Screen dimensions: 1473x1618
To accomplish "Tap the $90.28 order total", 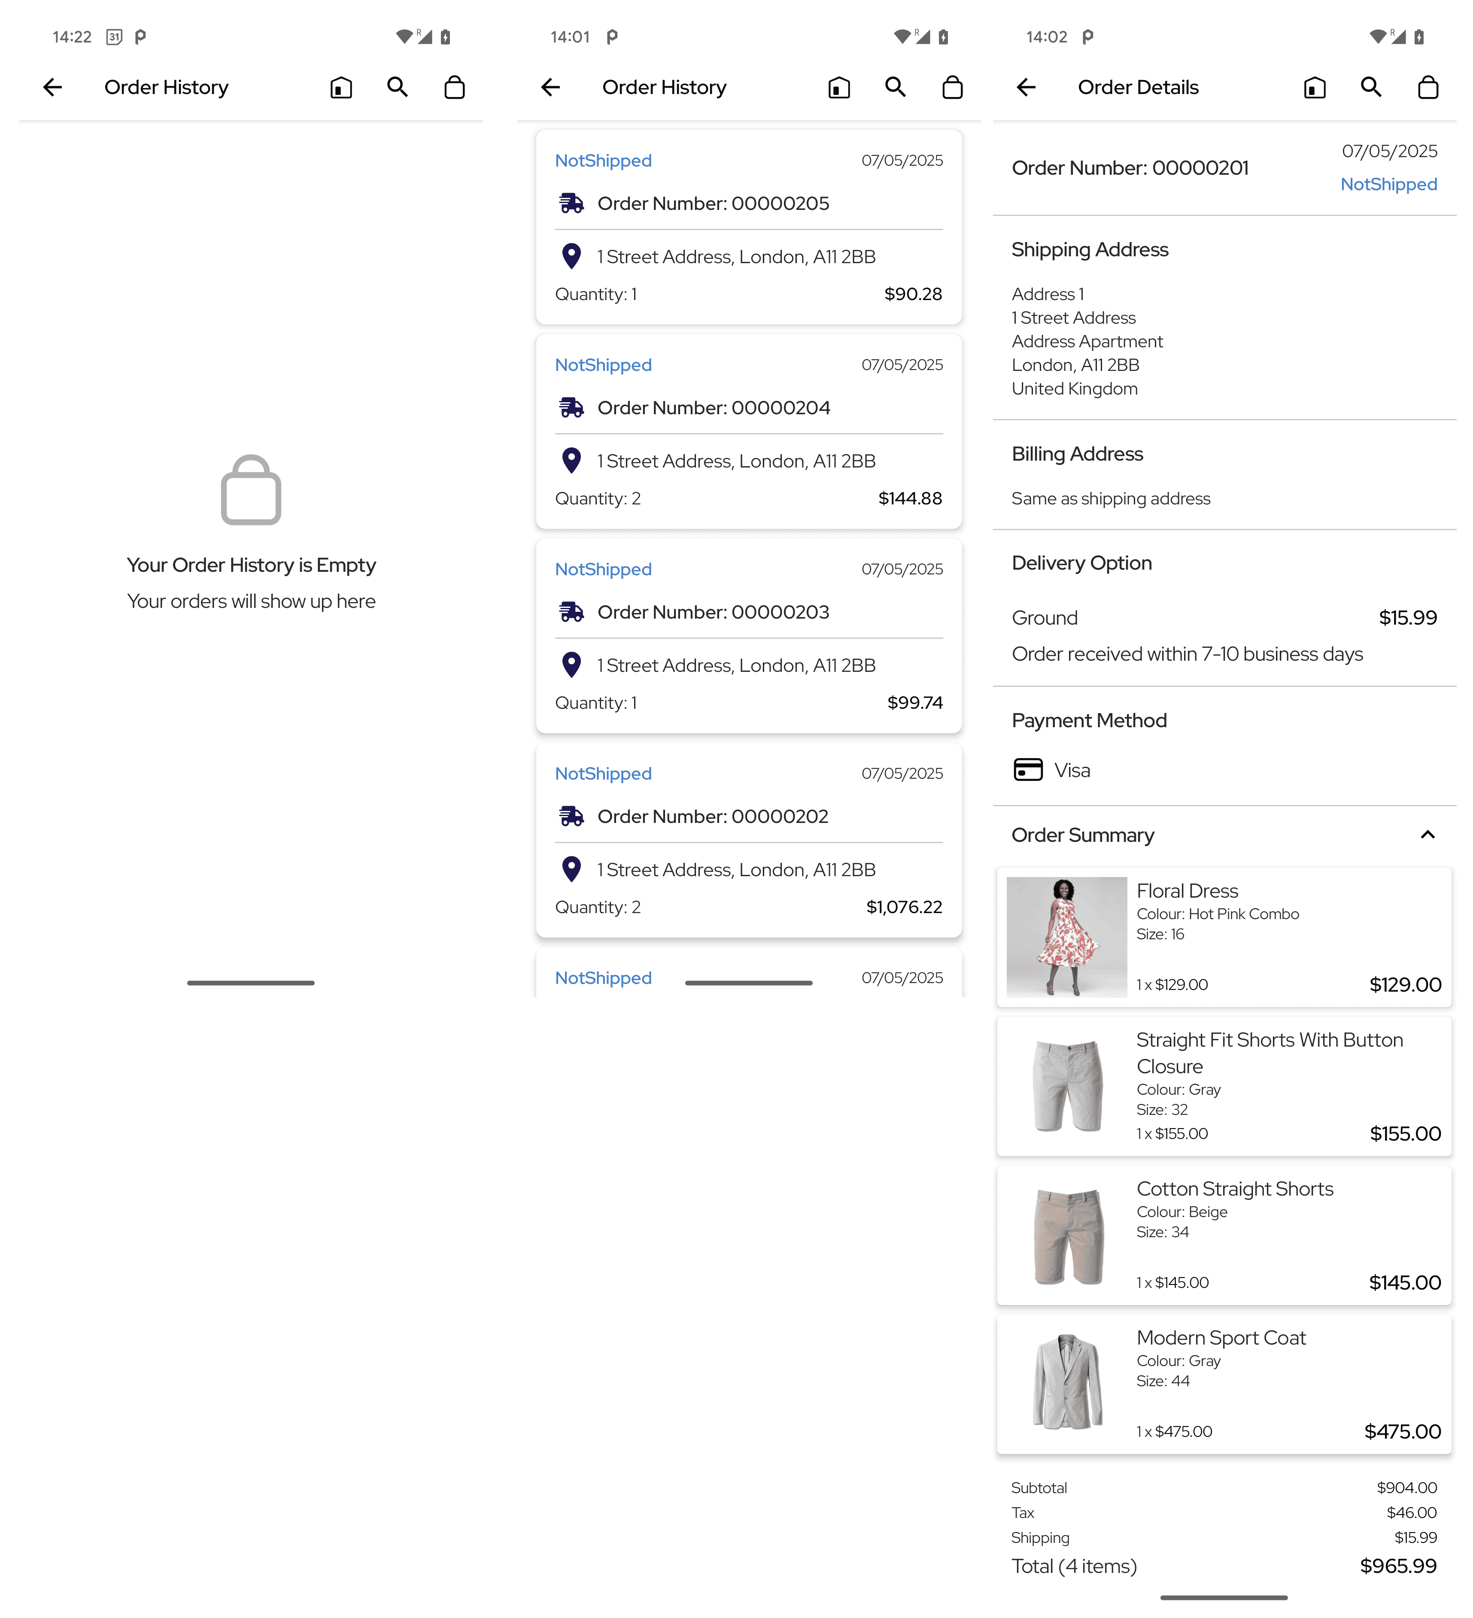I will click(x=913, y=294).
